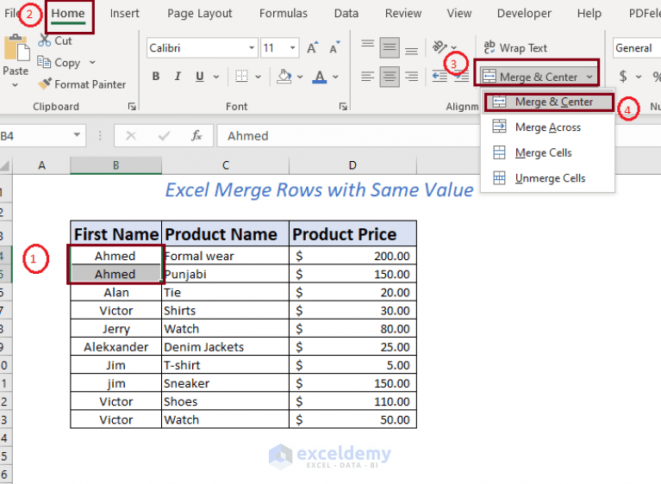Image resolution: width=661 pixels, height=484 pixels.
Task: Increase font size with larger A icon
Action: coord(312,48)
